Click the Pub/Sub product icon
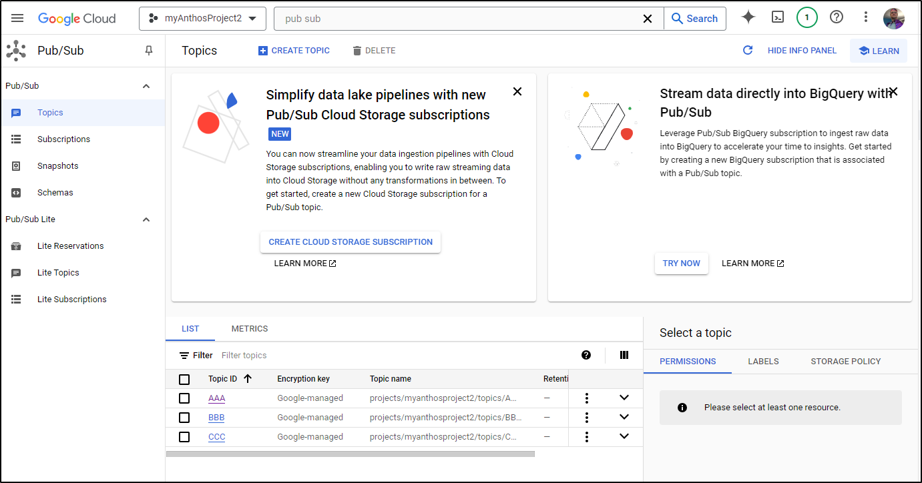This screenshot has width=922, height=483. 16,51
